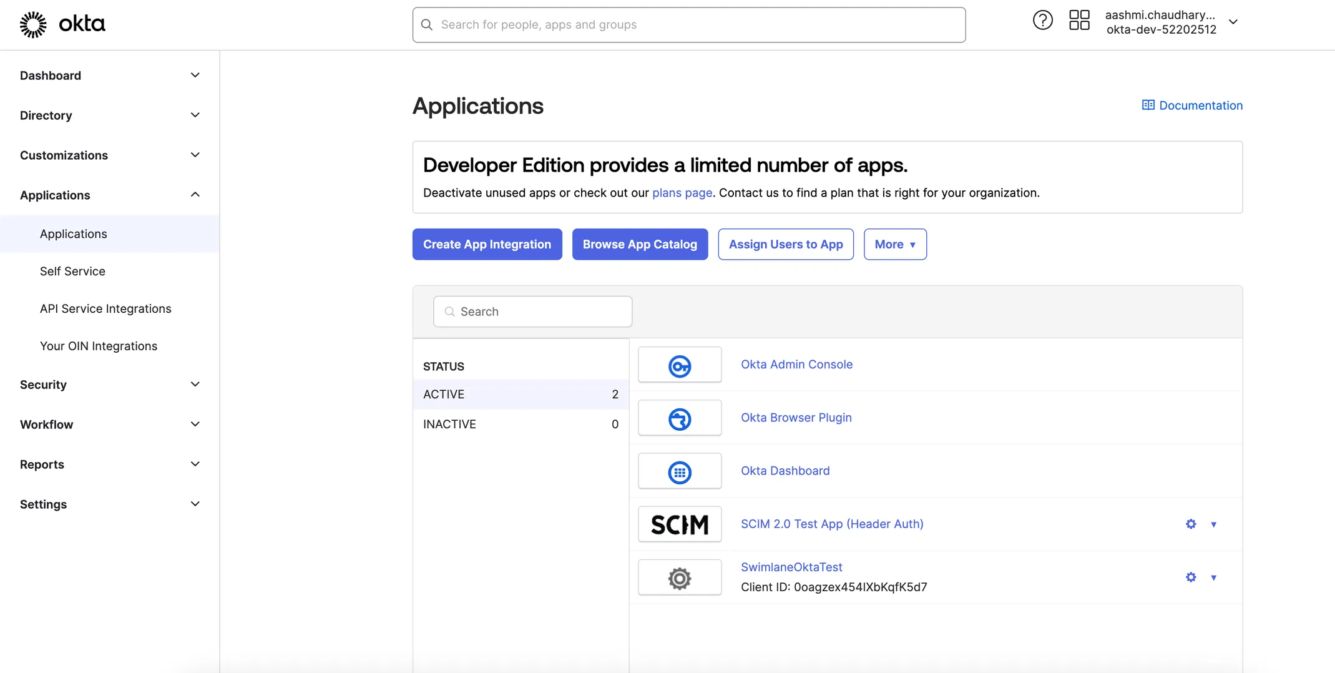The image size is (1335, 673).
Task: Filter by ACTIVE status
Action: tap(521, 395)
